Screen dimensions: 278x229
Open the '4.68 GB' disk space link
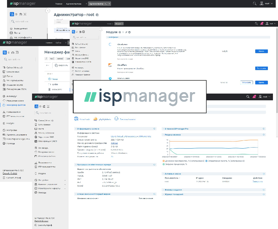click(x=114, y=143)
